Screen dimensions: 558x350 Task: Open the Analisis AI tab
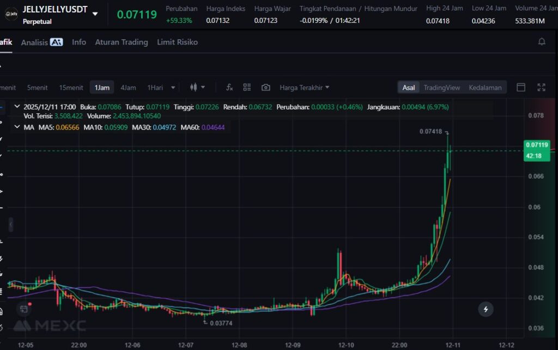coord(42,42)
